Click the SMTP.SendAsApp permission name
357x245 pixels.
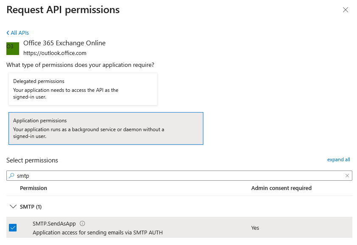(x=54, y=223)
